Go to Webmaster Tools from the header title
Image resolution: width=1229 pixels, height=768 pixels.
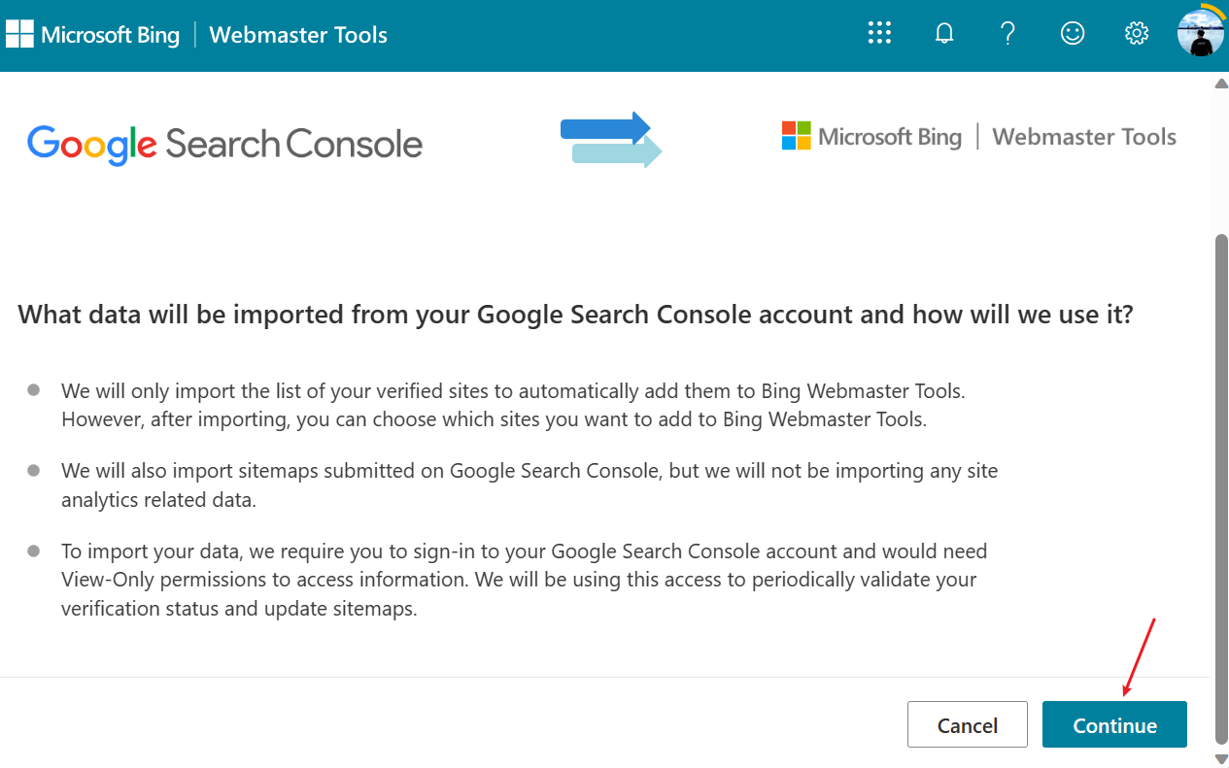[x=298, y=35]
